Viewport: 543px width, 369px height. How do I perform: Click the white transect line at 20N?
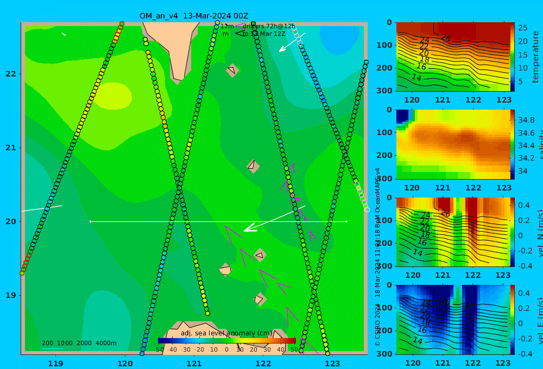(218, 221)
